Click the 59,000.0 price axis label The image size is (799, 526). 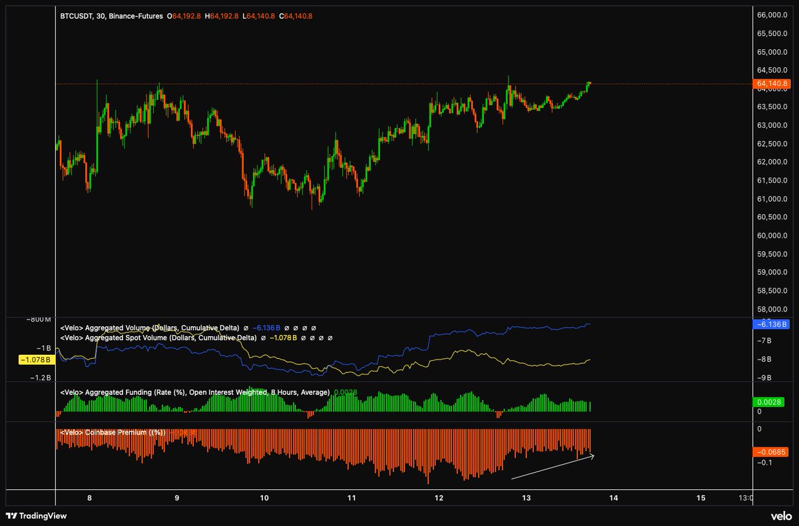pyautogui.click(x=773, y=272)
